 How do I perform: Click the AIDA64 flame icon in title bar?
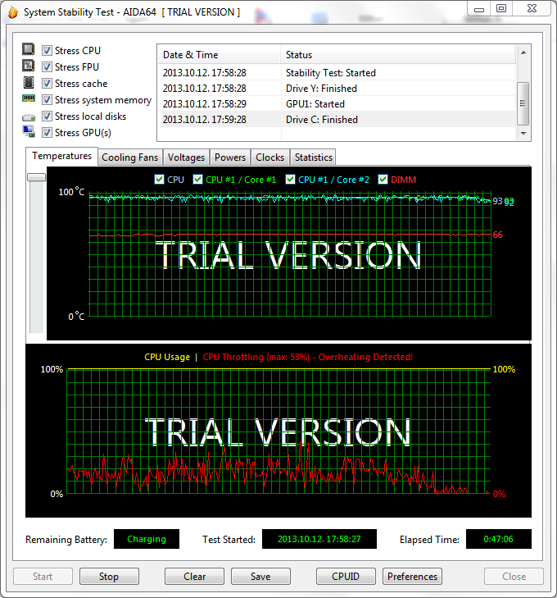(x=13, y=12)
